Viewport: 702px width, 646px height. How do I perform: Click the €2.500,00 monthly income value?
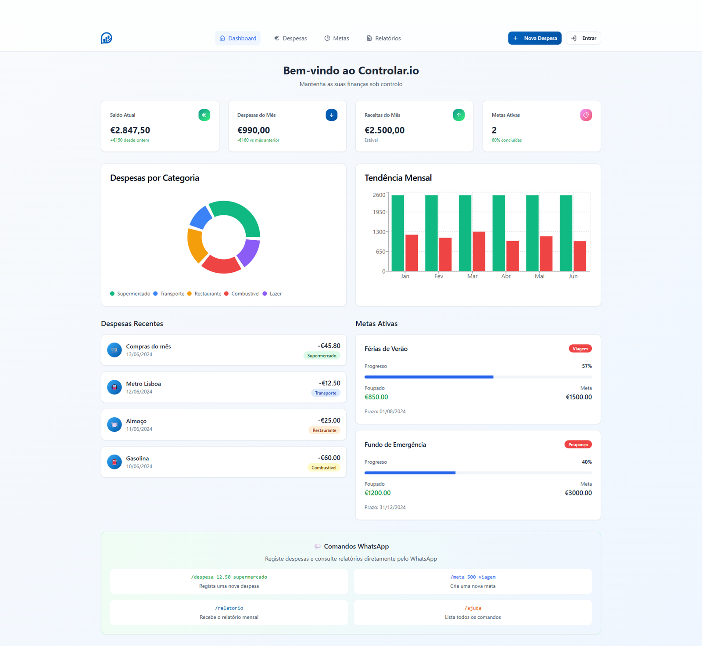pos(384,130)
